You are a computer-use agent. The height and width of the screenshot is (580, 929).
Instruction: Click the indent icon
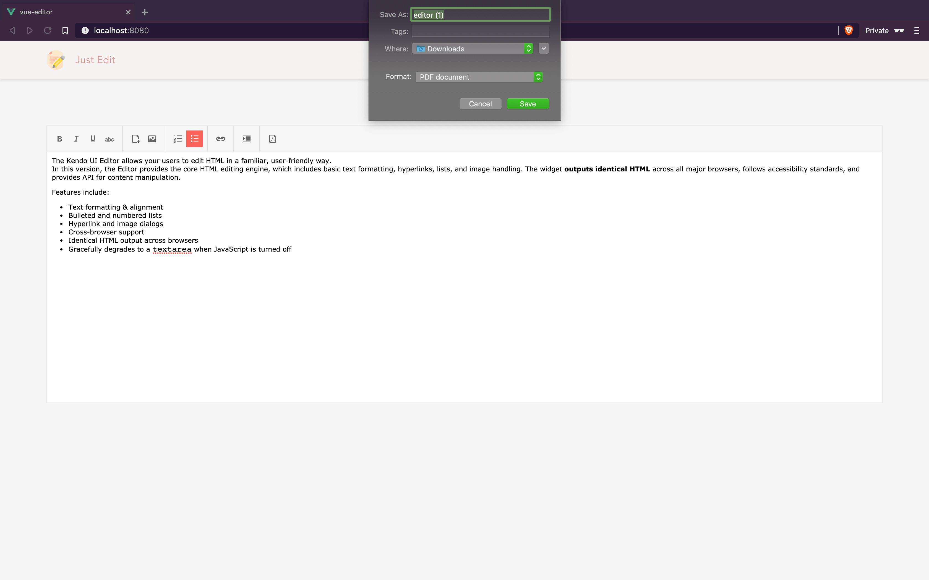247,139
